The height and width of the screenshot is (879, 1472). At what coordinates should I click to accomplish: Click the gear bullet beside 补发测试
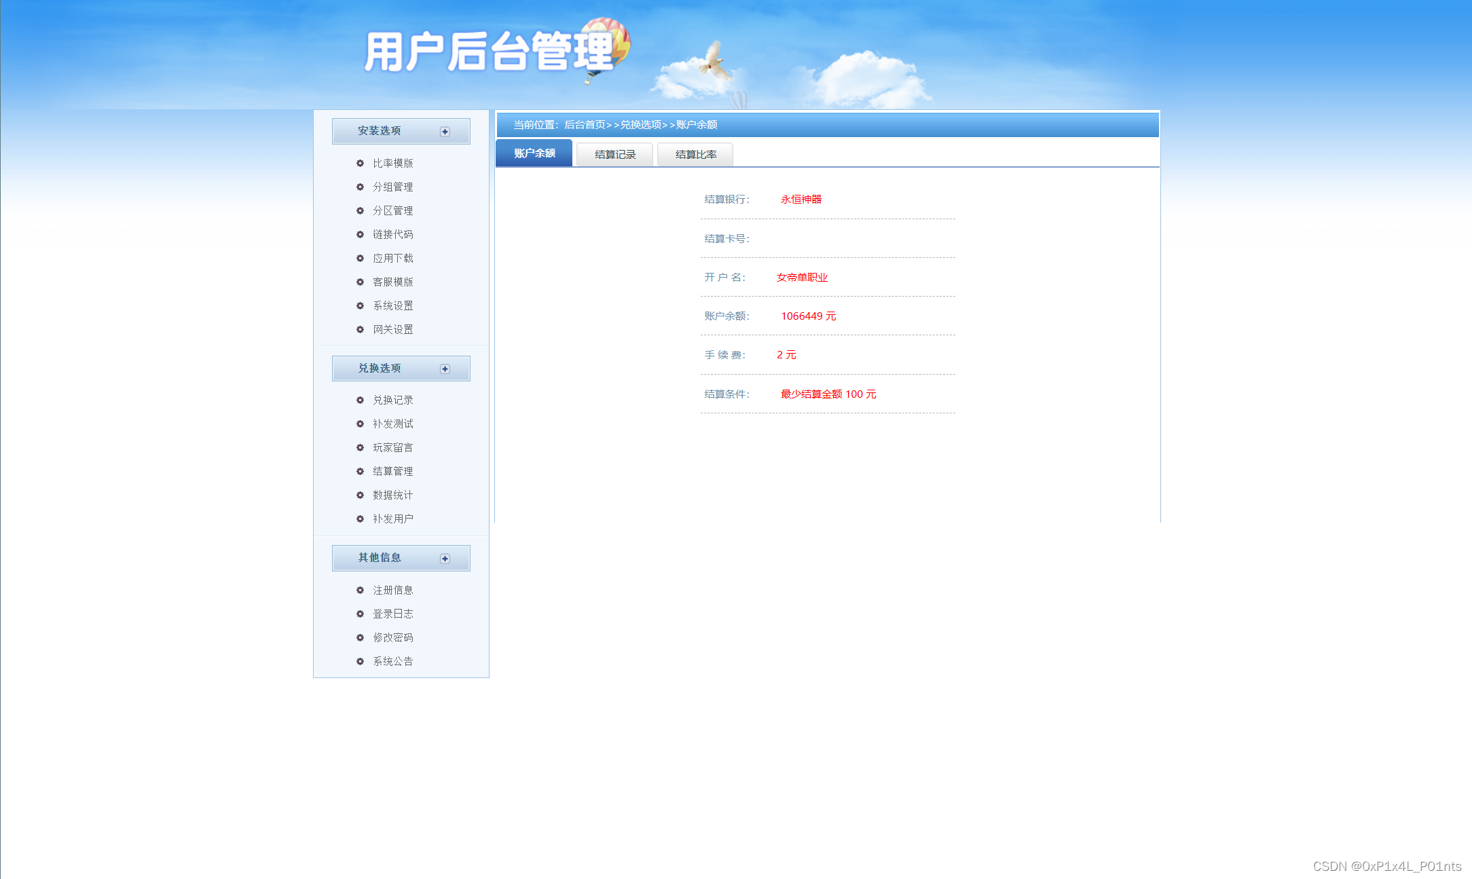(360, 424)
